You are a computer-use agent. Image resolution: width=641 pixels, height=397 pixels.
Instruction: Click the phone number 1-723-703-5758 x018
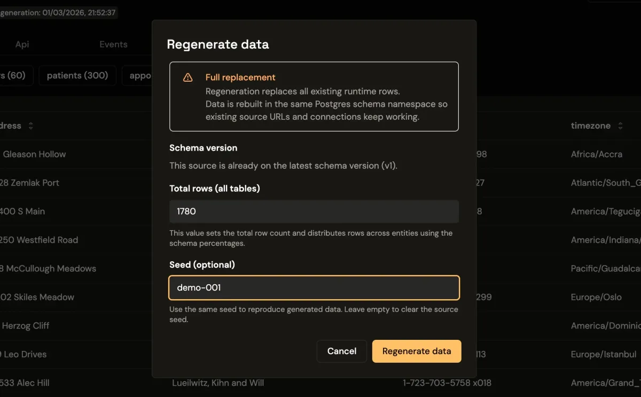point(447,383)
